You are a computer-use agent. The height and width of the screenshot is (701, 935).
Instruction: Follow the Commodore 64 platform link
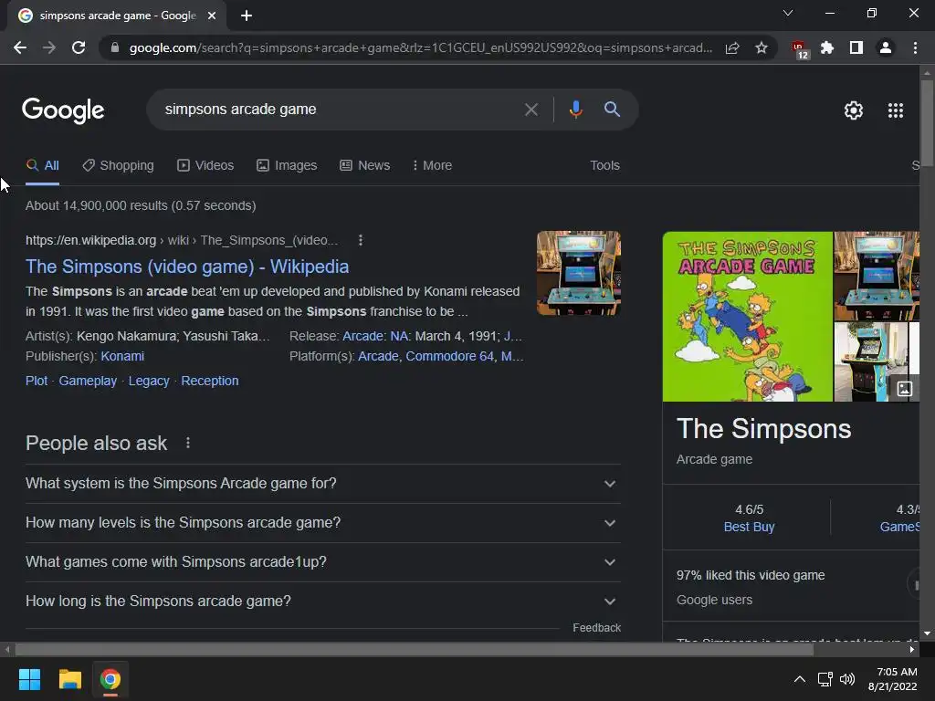click(x=449, y=357)
